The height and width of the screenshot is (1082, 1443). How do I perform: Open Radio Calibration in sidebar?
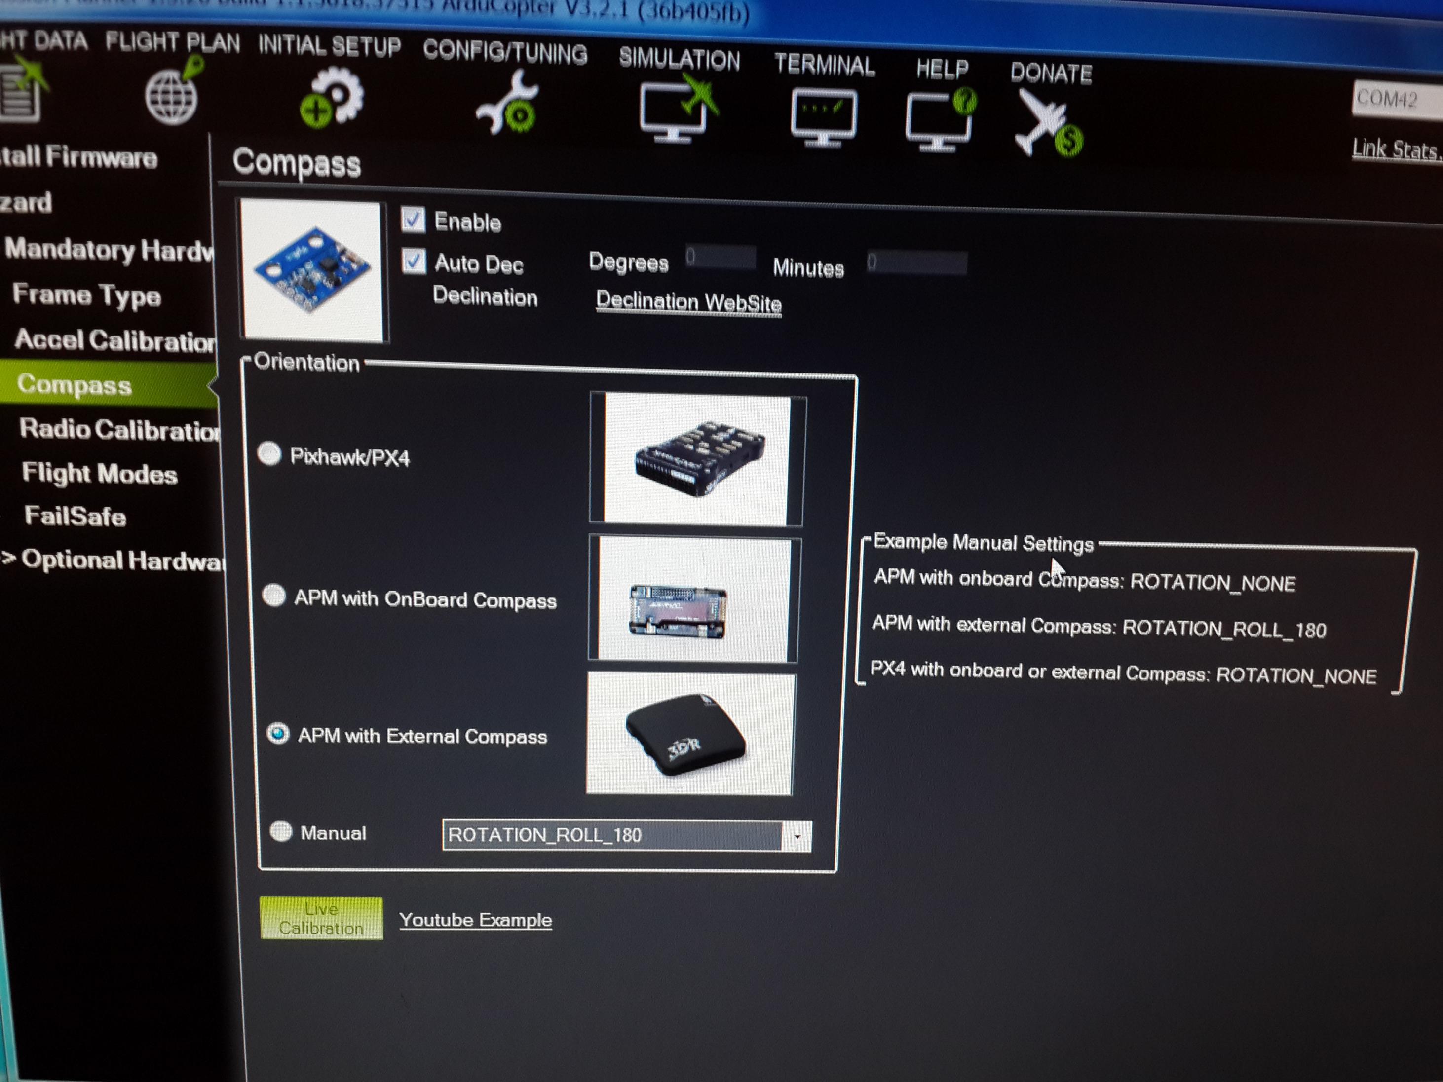coord(119,429)
